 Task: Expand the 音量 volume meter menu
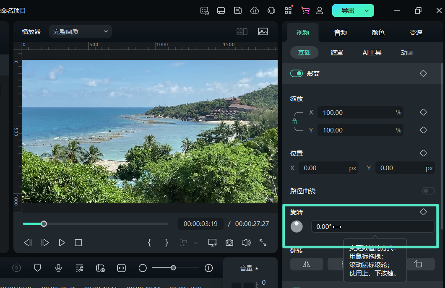pos(249,268)
